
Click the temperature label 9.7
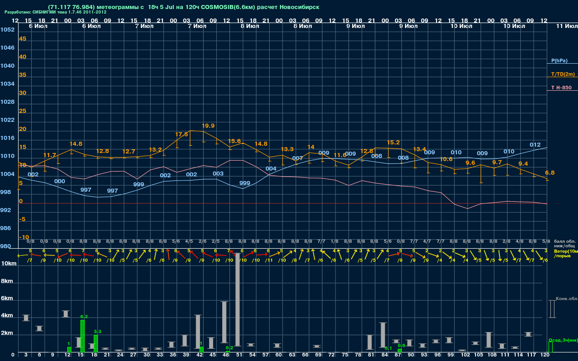497,162
